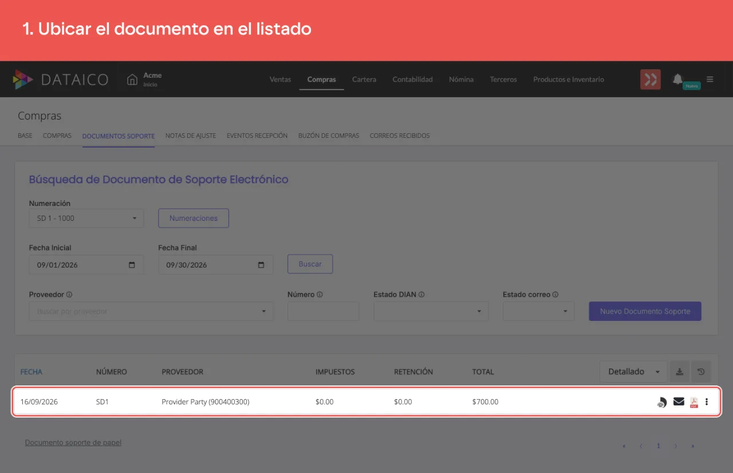This screenshot has width=733, height=473.
Task: Click the Dataico logo
Action: (61, 80)
